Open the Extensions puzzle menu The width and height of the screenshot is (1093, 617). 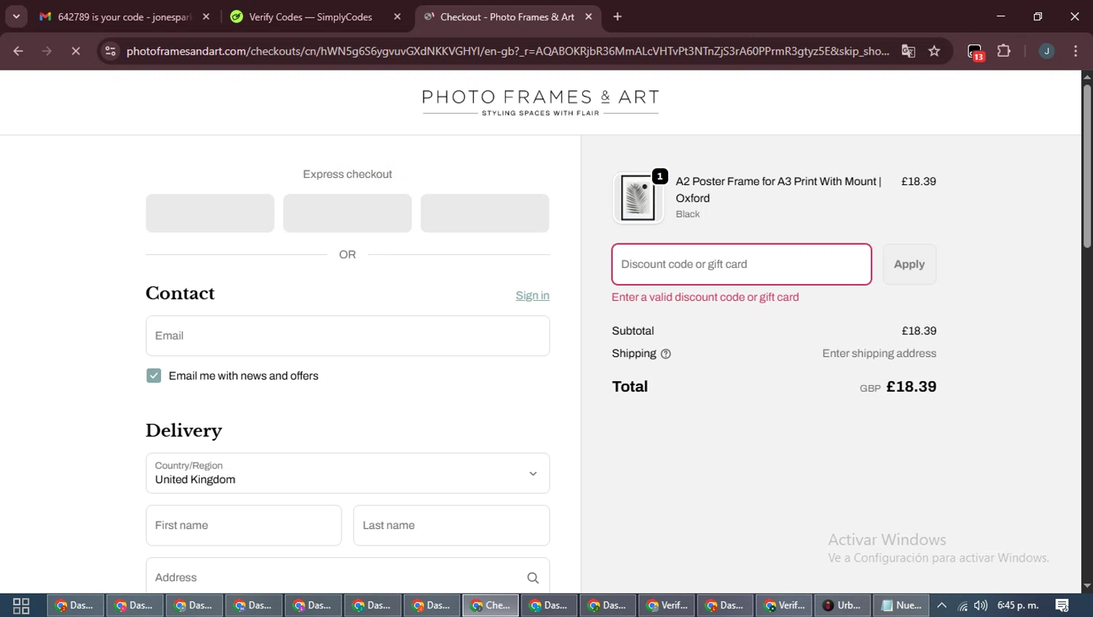[x=1004, y=51]
